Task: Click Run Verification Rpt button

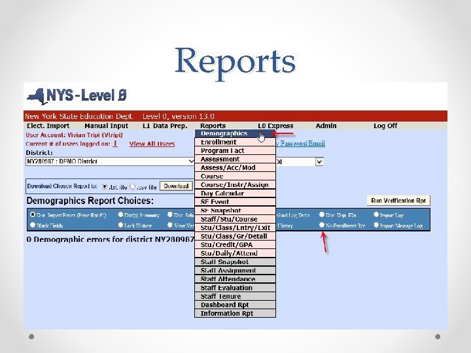Action: coord(398,201)
